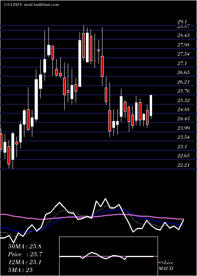The height and width of the screenshot is (276, 197).
Task: Select the 'USA EDN mail.bullkhan.com' chart title
Action: coord(31,5)
